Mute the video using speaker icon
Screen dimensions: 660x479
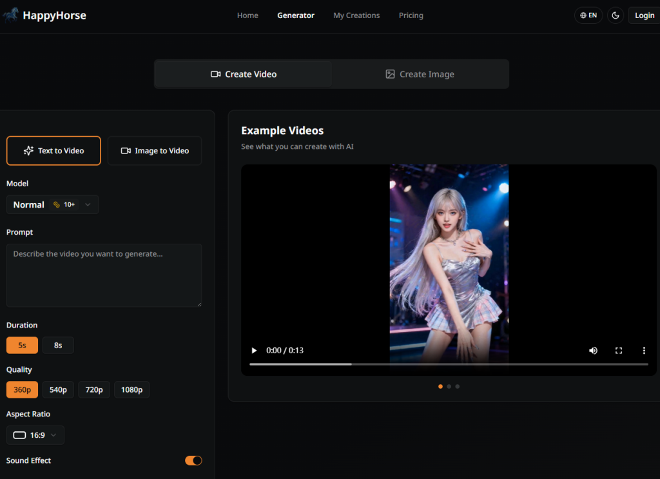pos(593,351)
